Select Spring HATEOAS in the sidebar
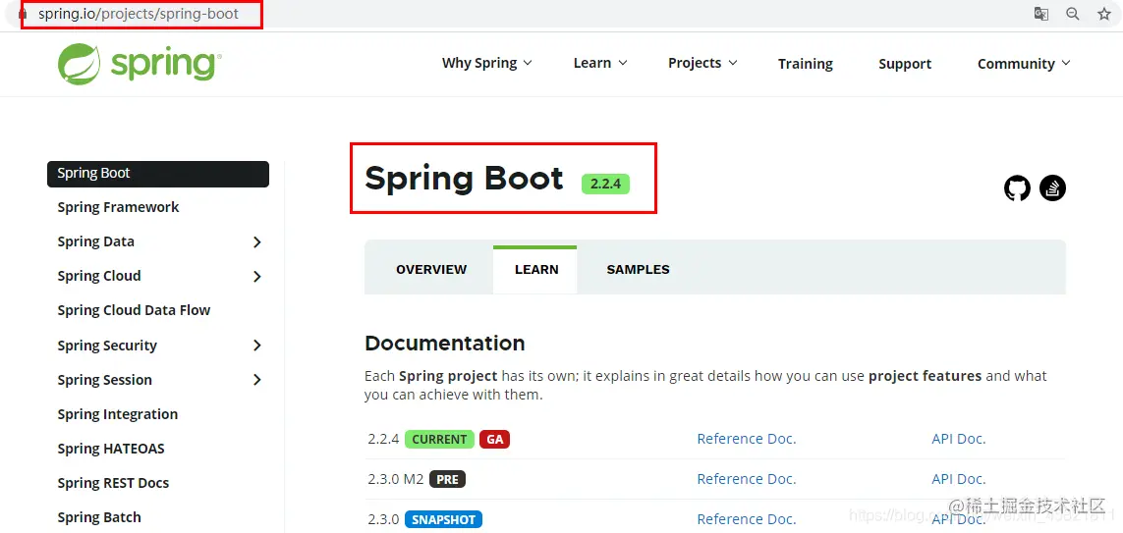Screen dimensions: 1123x533 111,449
